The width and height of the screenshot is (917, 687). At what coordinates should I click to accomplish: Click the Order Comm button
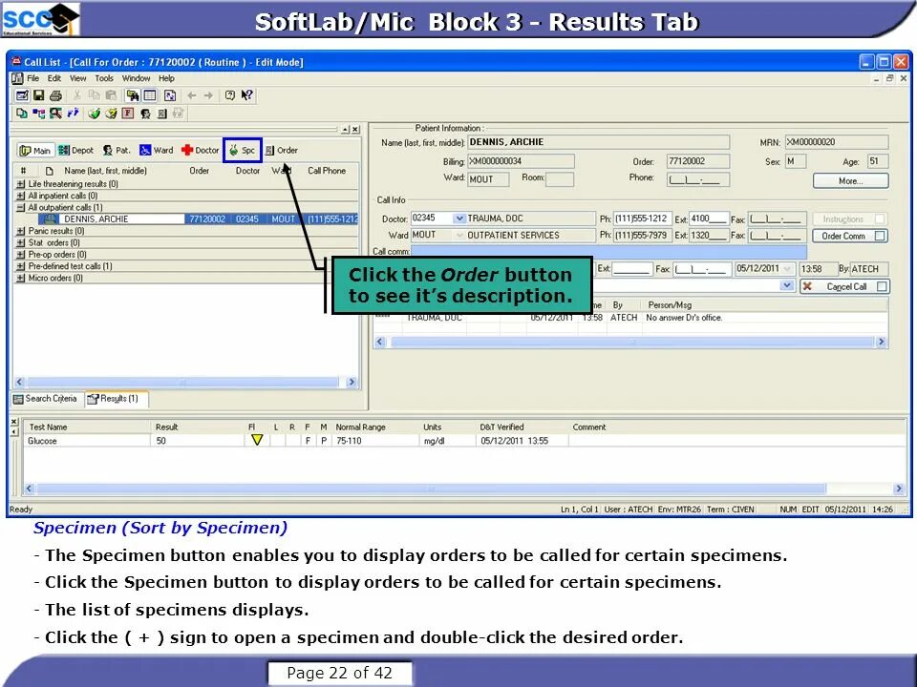[850, 236]
